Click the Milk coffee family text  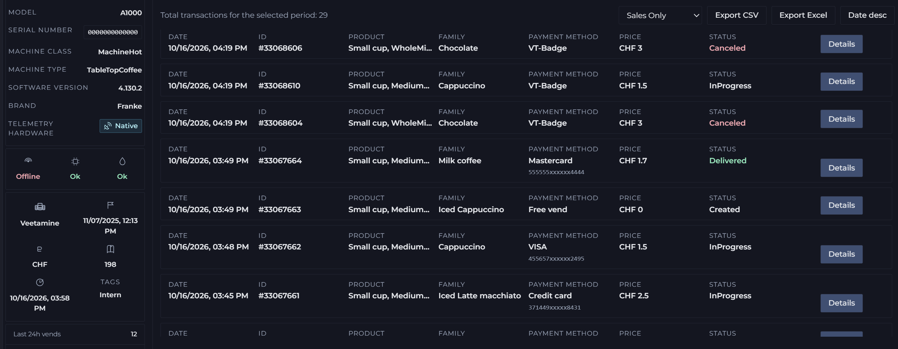(460, 160)
